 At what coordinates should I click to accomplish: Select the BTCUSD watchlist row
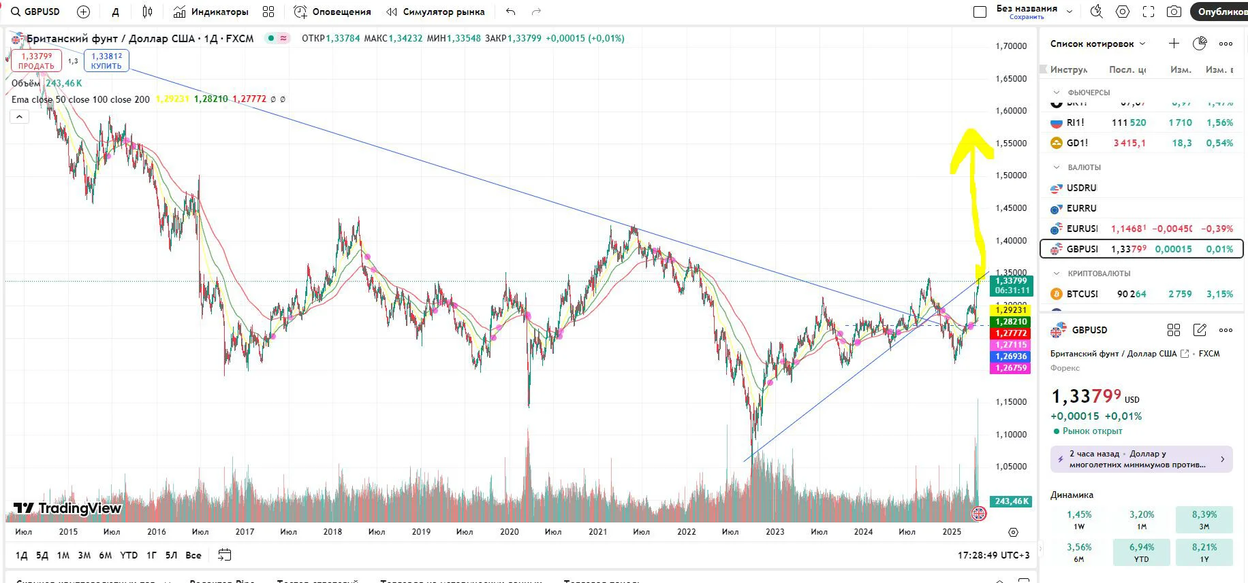coord(1142,294)
